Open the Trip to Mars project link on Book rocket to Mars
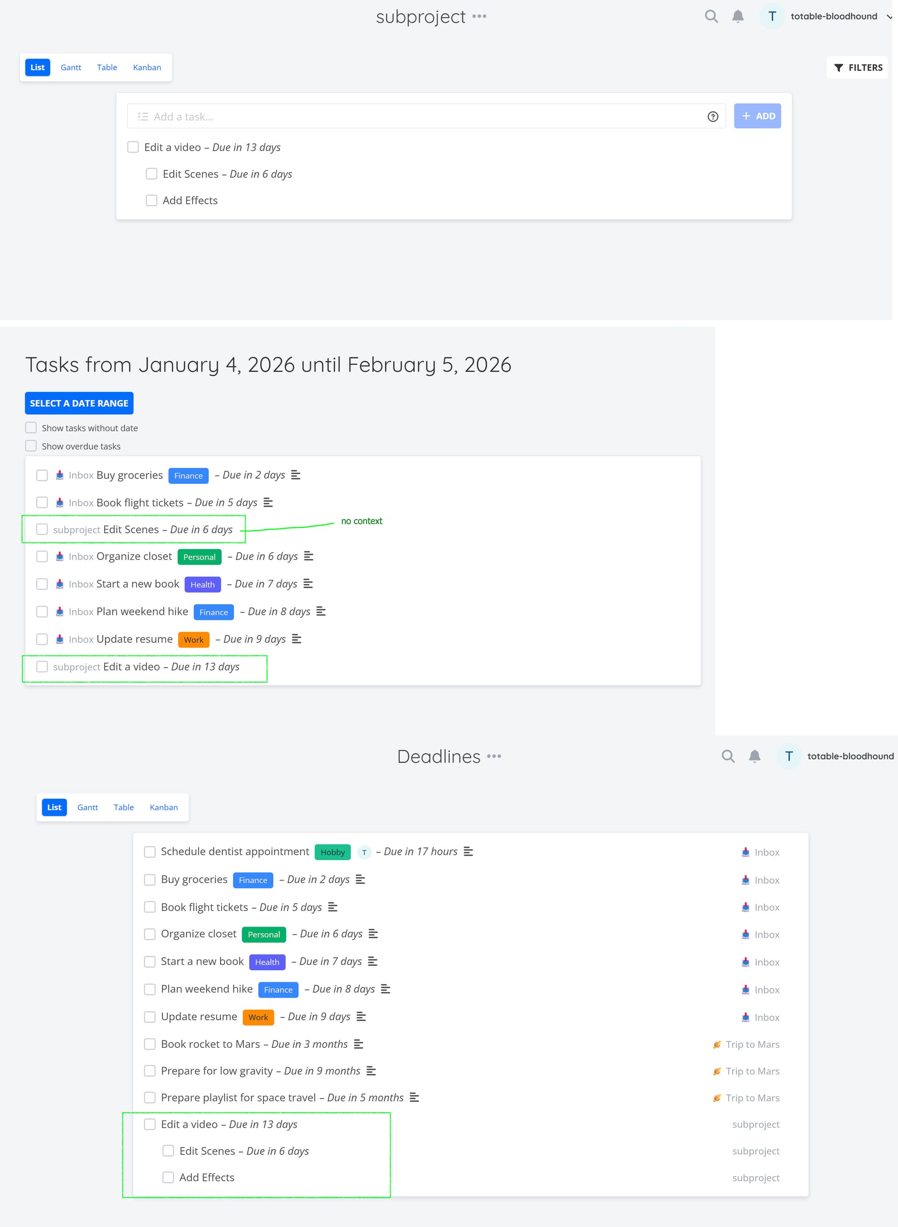The height and width of the screenshot is (1227, 898). pos(752,1044)
